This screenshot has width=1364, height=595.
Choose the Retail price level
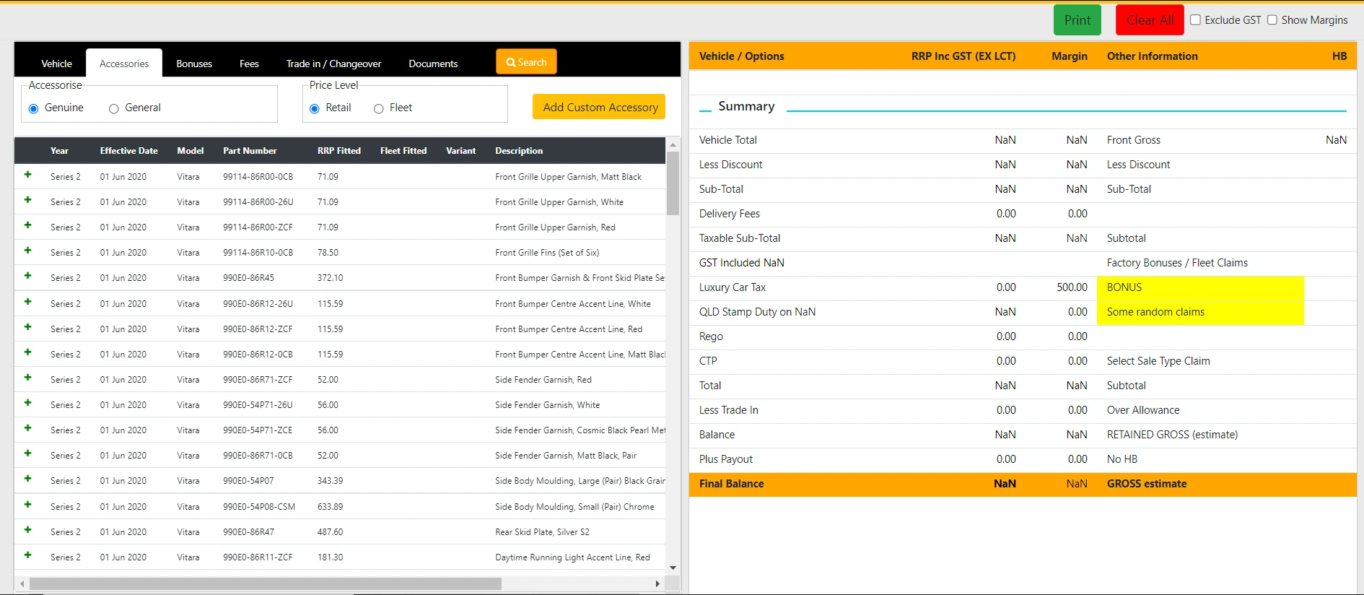[x=314, y=108]
